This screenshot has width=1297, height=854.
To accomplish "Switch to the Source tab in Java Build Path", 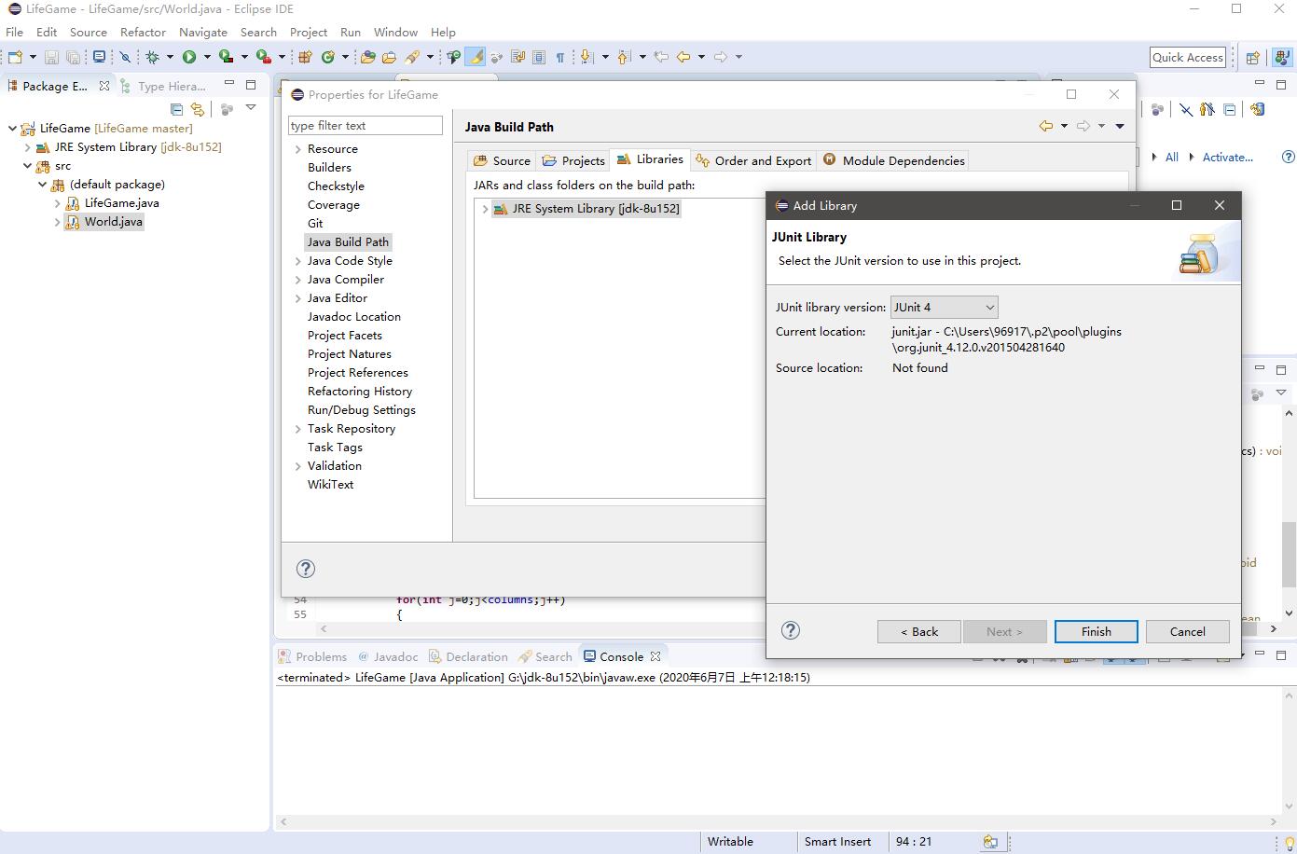I will pos(502,160).
